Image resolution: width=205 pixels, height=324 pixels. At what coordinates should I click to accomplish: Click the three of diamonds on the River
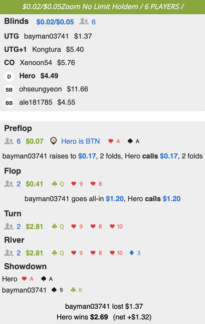click(135, 253)
